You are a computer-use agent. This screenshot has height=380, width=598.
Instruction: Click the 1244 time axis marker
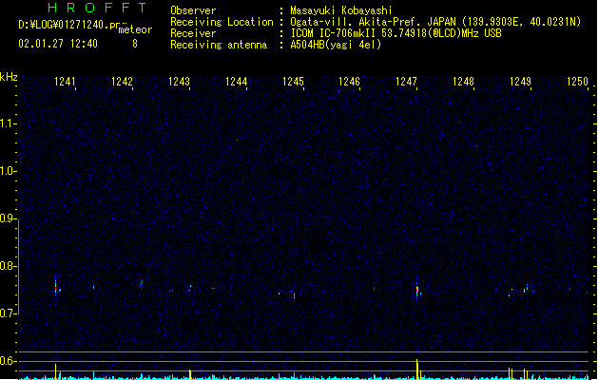(x=236, y=82)
